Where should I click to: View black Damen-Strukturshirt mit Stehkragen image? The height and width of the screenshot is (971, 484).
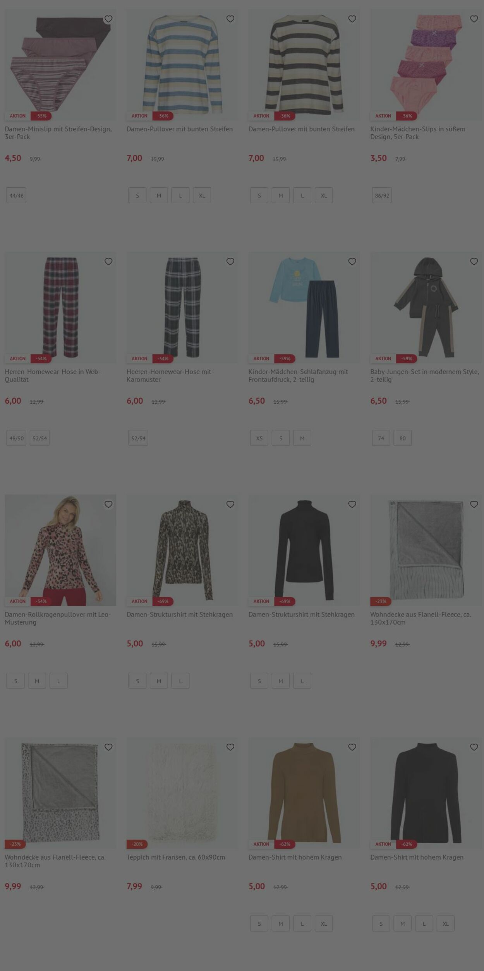[x=304, y=550]
